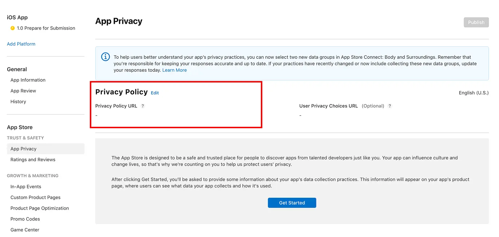Open App Information in the sidebar

point(28,80)
